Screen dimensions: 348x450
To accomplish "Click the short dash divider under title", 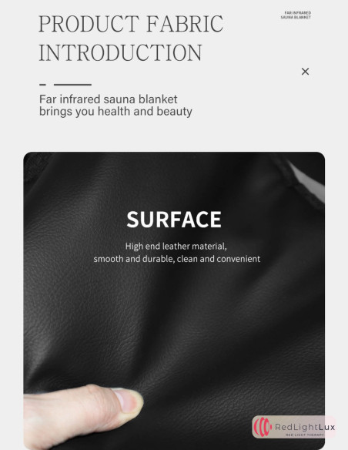I will click(42, 85).
